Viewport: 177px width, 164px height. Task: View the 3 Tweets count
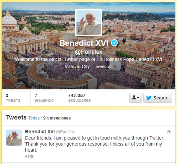13,98
